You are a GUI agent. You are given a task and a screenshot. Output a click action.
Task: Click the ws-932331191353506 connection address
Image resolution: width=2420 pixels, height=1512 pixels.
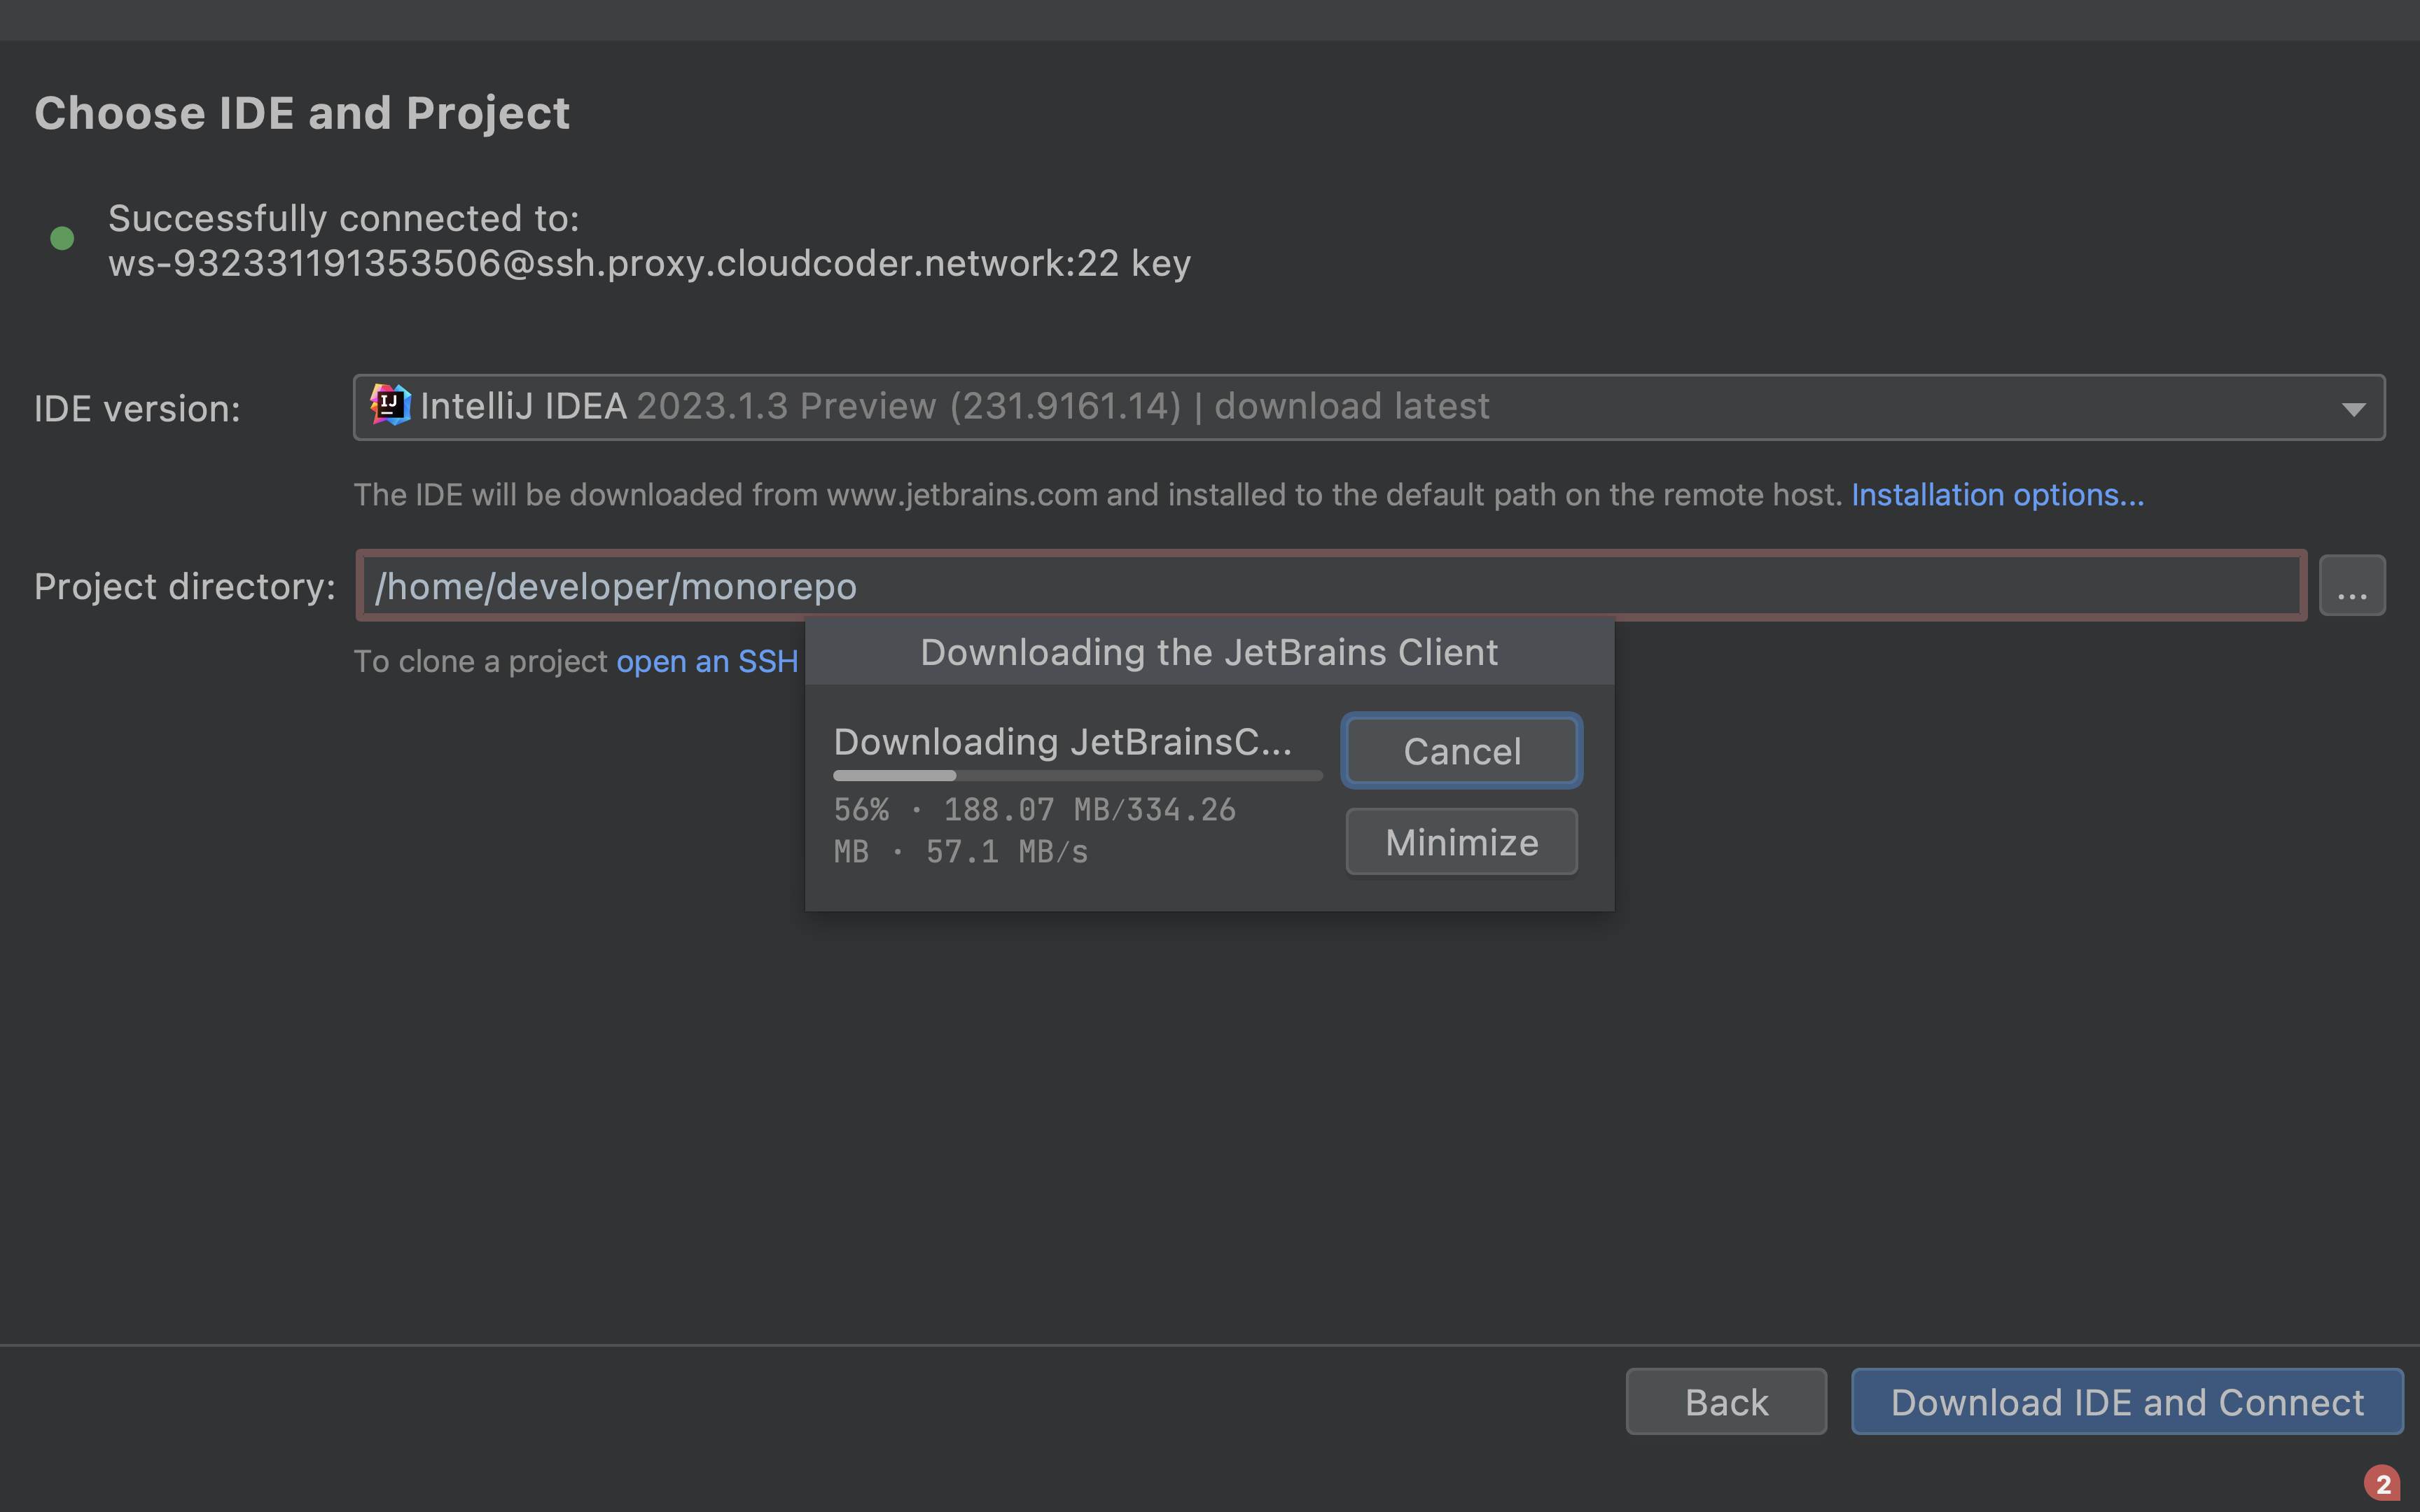point(649,262)
